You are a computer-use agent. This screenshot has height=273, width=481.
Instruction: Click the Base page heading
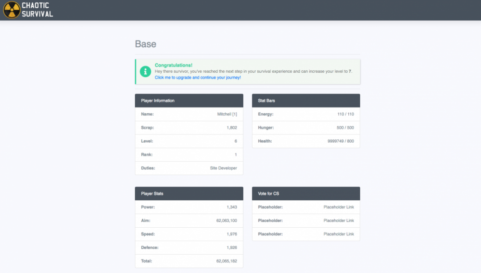click(145, 44)
